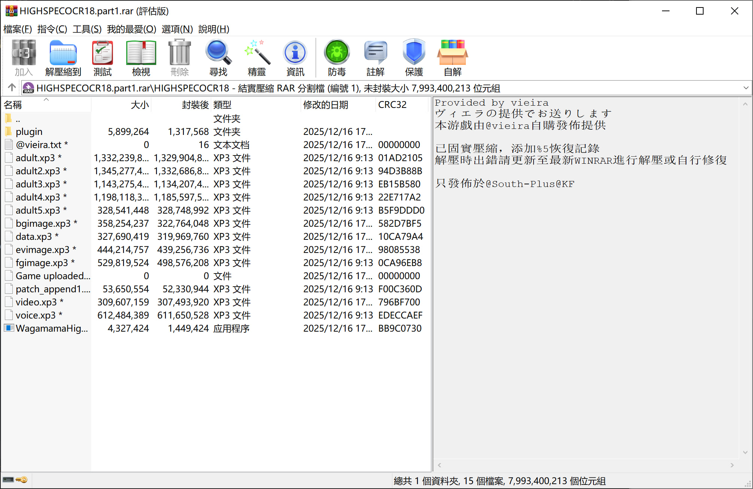Sort files by 大小 column header
Viewport: 753px width, 489px height.
[139, 105]
